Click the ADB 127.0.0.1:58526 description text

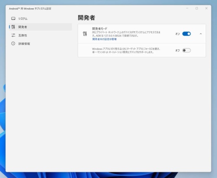[x=126, y=34]
